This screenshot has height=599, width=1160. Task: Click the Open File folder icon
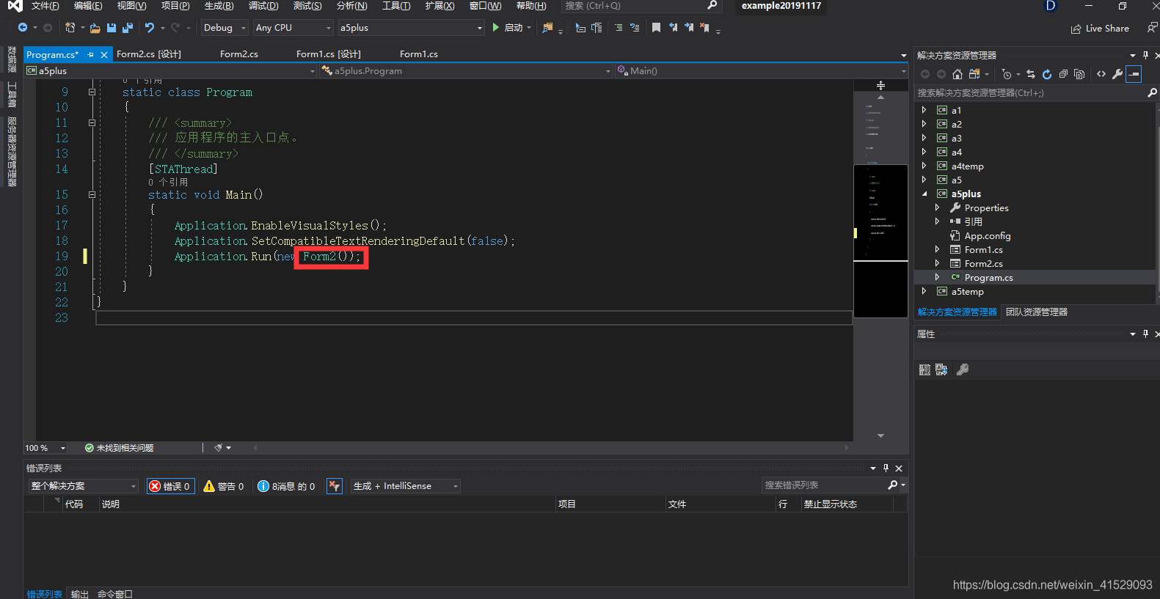click(95, 28)
